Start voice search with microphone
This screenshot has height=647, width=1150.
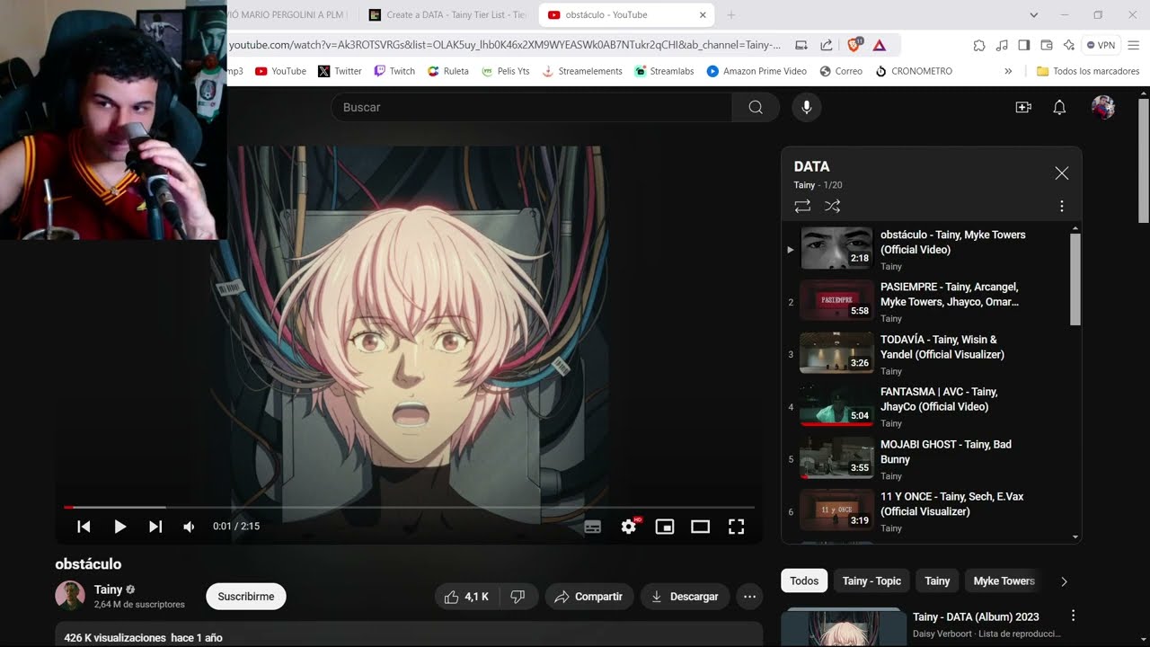[x=807, y=107]
